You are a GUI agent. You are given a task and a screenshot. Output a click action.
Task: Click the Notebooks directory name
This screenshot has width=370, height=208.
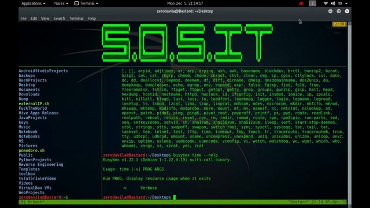29,136
